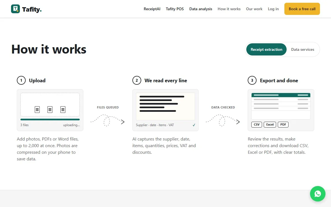Viewport: 331px width, 207px height.
Task: Click Log in link
Action: point(273,9)
